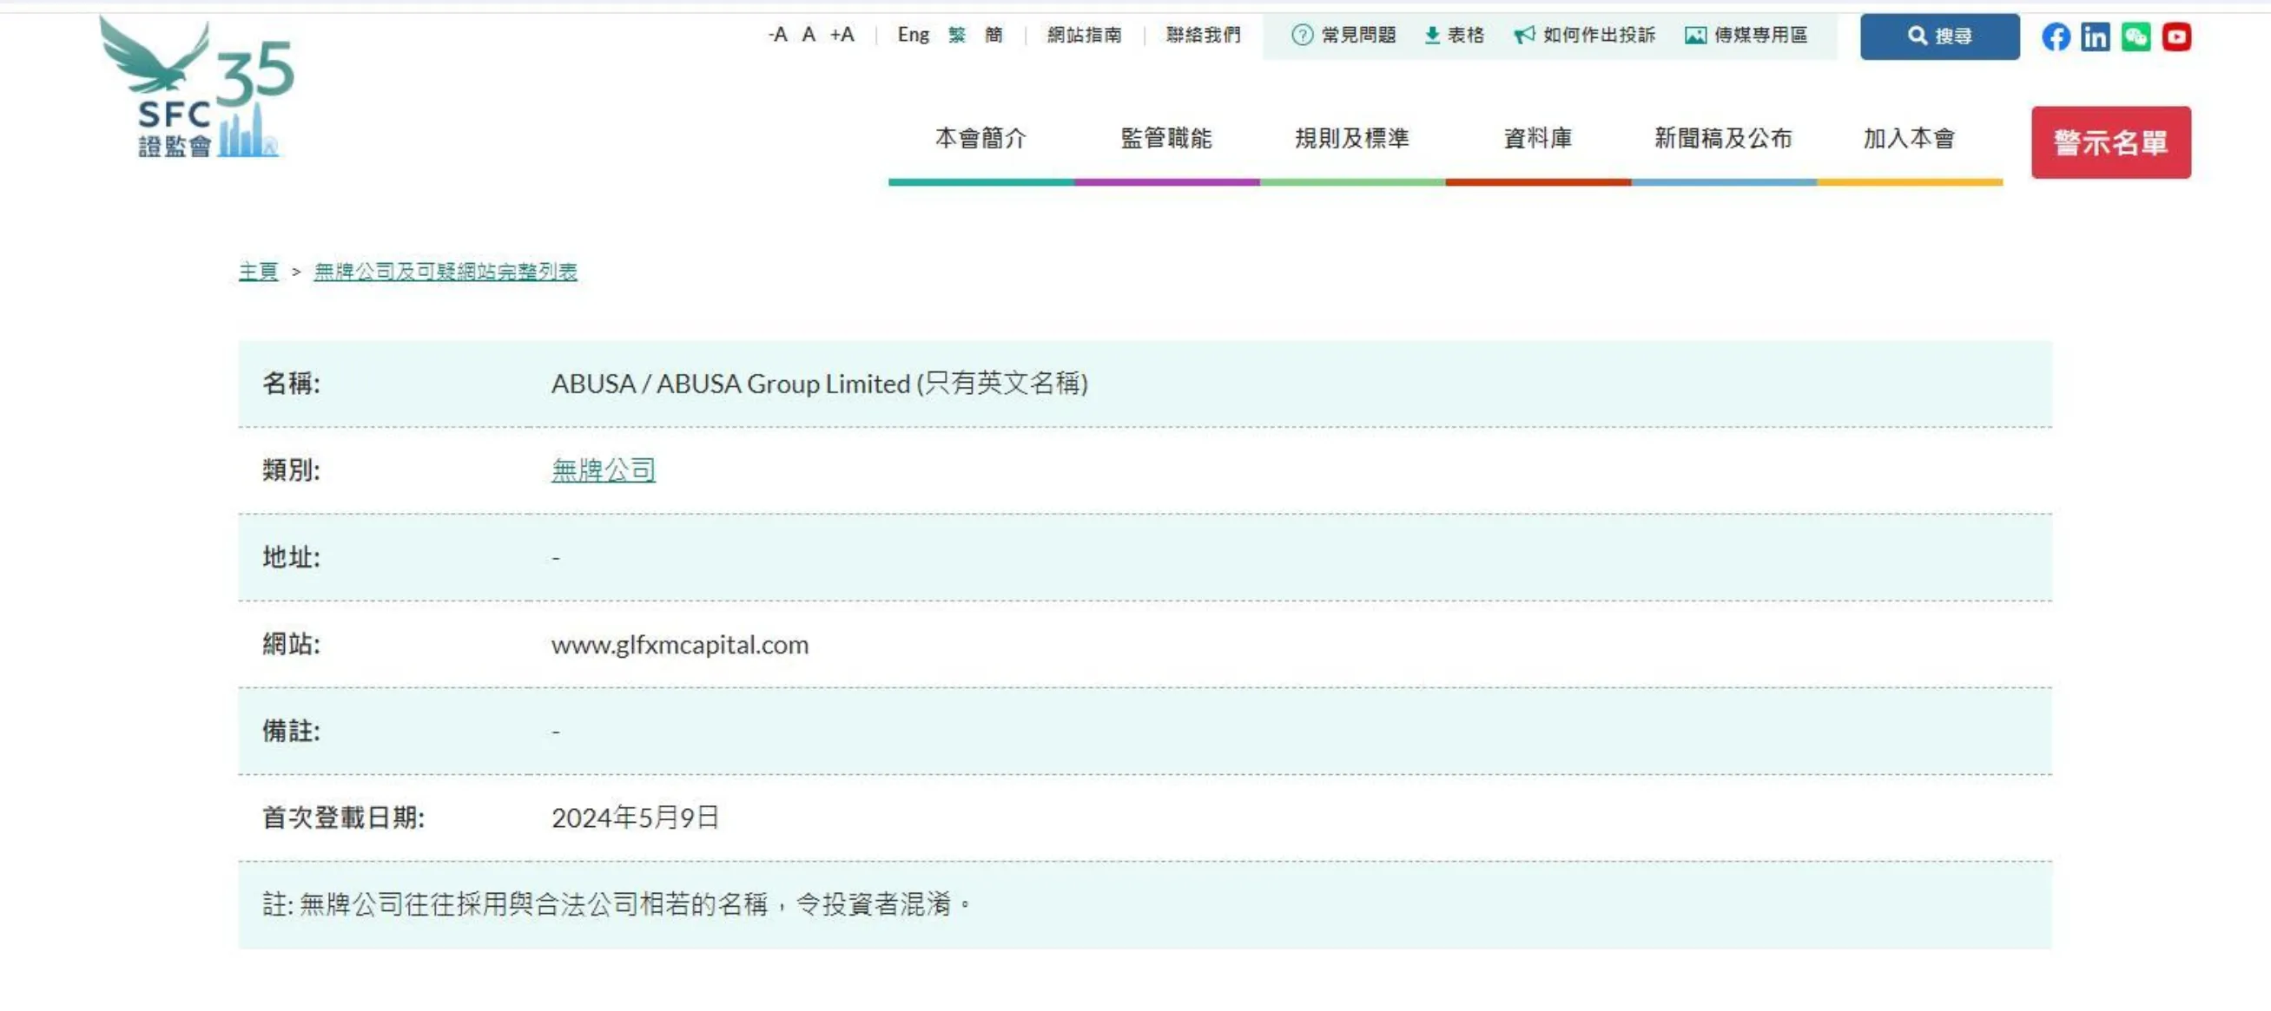Select website text www.glfxmcapital.com
The height and width of the screenshot is (1011, 2271).
click(680, 645)
